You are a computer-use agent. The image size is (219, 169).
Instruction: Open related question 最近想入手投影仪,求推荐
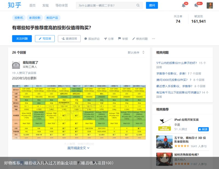coord(174,86)
